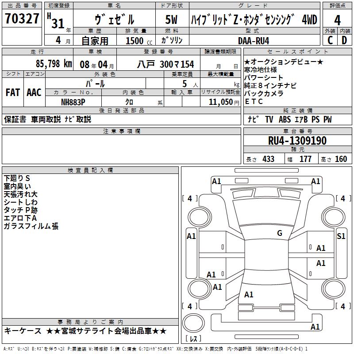354x354 pixels.
Task: Select the displacement value 1500 cc
Action: [139, 41]
